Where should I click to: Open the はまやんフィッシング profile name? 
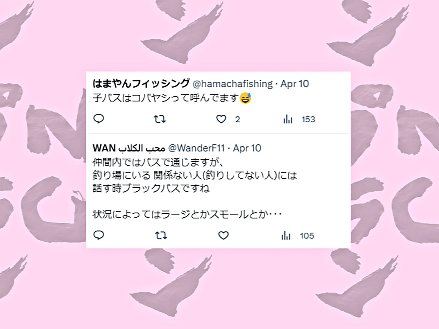(x=141, y=83)
